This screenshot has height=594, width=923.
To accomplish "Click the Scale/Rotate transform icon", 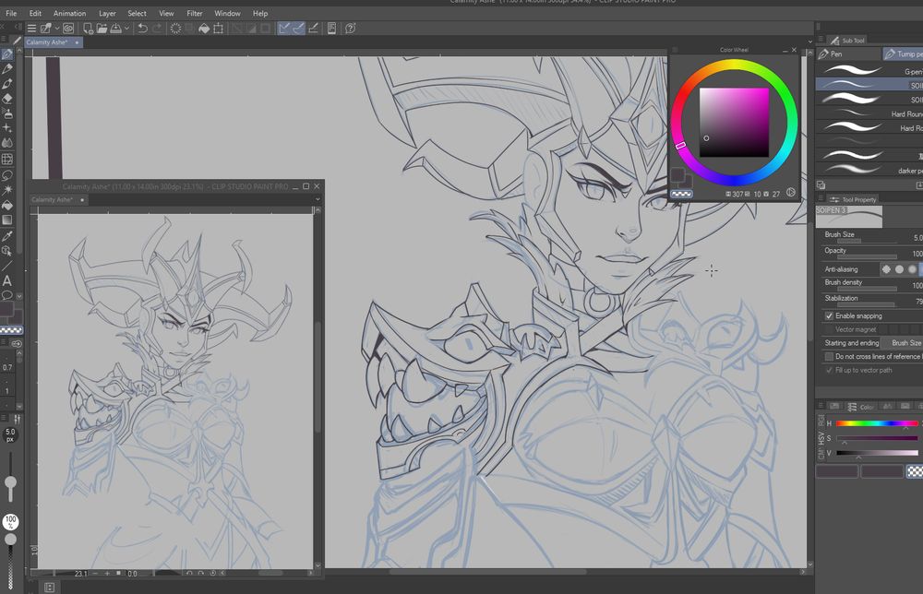I will click(x=219, y=29).
